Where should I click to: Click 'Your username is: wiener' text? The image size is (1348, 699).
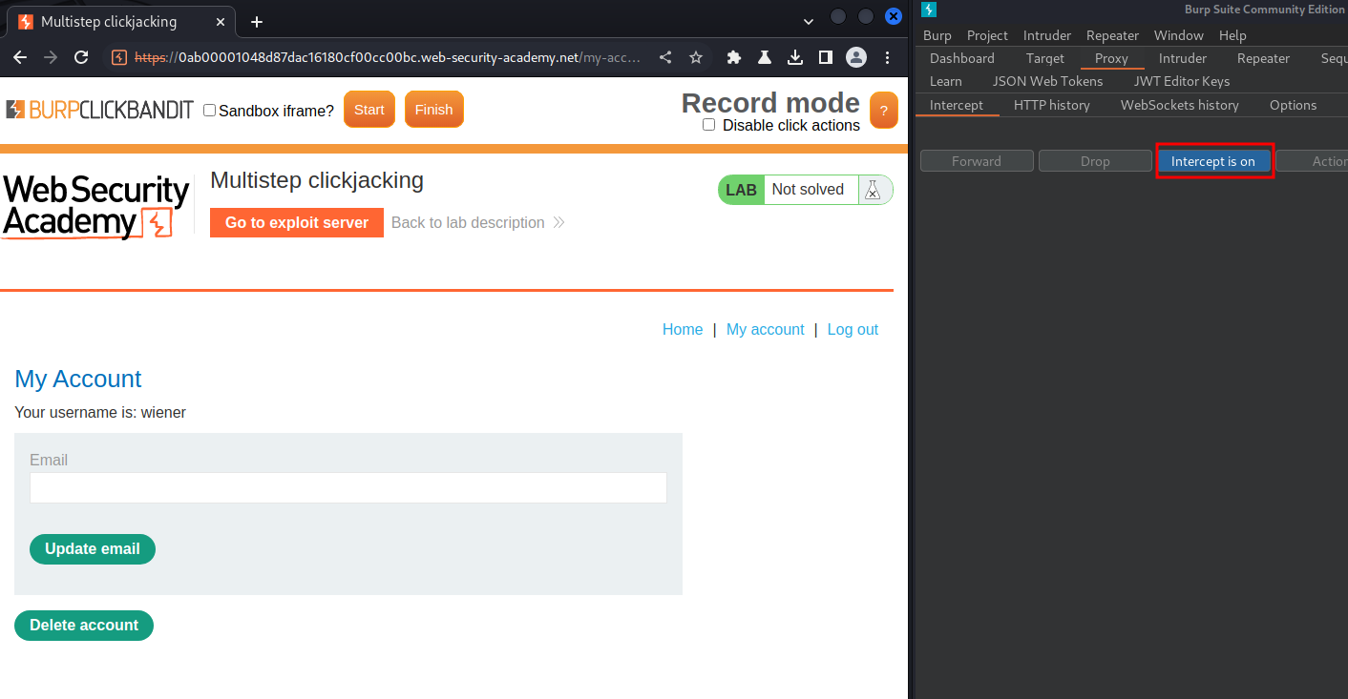coord(100,413)
